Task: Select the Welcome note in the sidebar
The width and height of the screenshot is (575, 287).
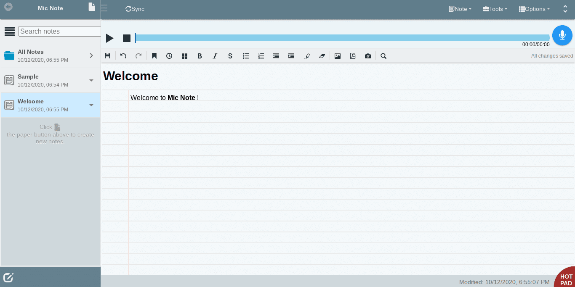Action: (51, 105)
